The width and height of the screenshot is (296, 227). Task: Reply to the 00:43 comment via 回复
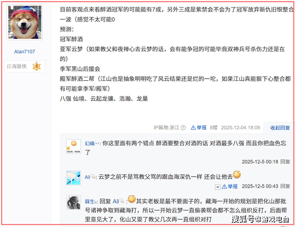point(285,186)
